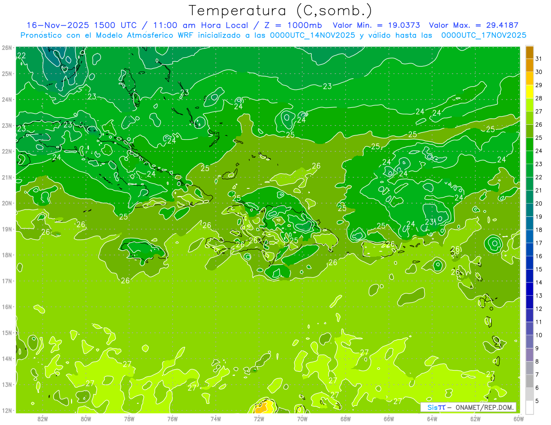551x425 pixels.
Task: Click the 18N latitude axis label
Action: [x=6, y=255]
